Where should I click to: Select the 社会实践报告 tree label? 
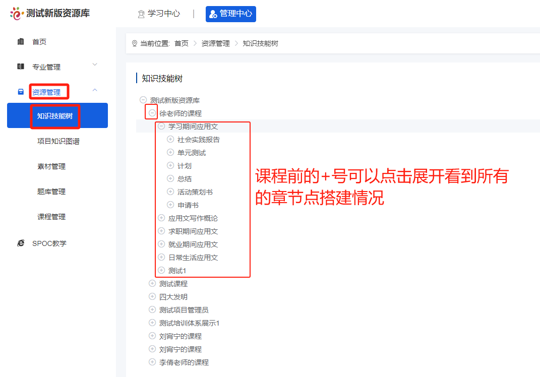[x=198, y=140]
